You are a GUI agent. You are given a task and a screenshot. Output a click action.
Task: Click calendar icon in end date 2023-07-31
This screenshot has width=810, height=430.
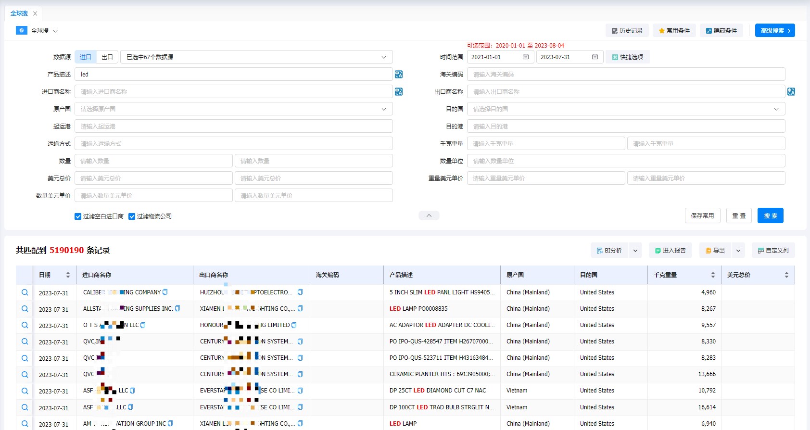click(x=595, y=57)
